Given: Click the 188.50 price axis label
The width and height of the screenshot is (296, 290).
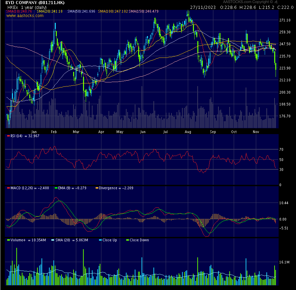Looking at the screenshot, I should tap(285, 104).
